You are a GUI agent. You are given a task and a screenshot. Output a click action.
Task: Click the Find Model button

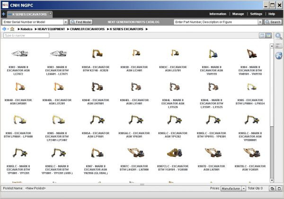pyautogui.click(x=81, y=22)
